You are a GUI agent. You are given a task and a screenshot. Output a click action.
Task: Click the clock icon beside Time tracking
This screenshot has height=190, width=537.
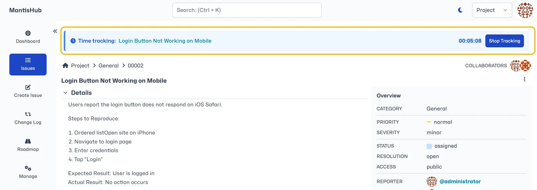click(x=73, y=41)
